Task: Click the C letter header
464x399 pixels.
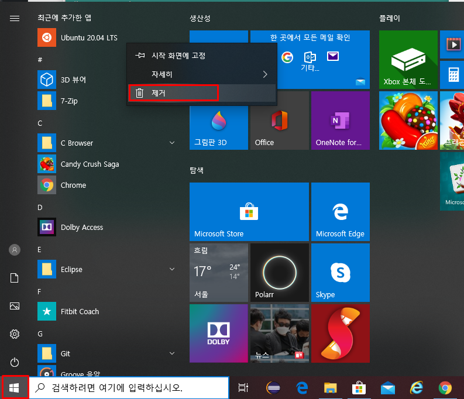Action: coord(40,123)
